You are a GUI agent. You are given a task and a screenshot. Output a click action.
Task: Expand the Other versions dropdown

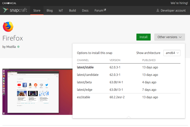169,37
